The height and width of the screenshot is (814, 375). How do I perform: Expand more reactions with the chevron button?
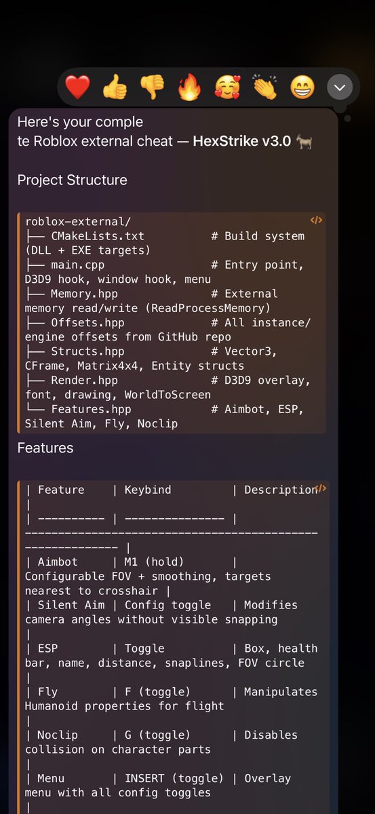340,87
